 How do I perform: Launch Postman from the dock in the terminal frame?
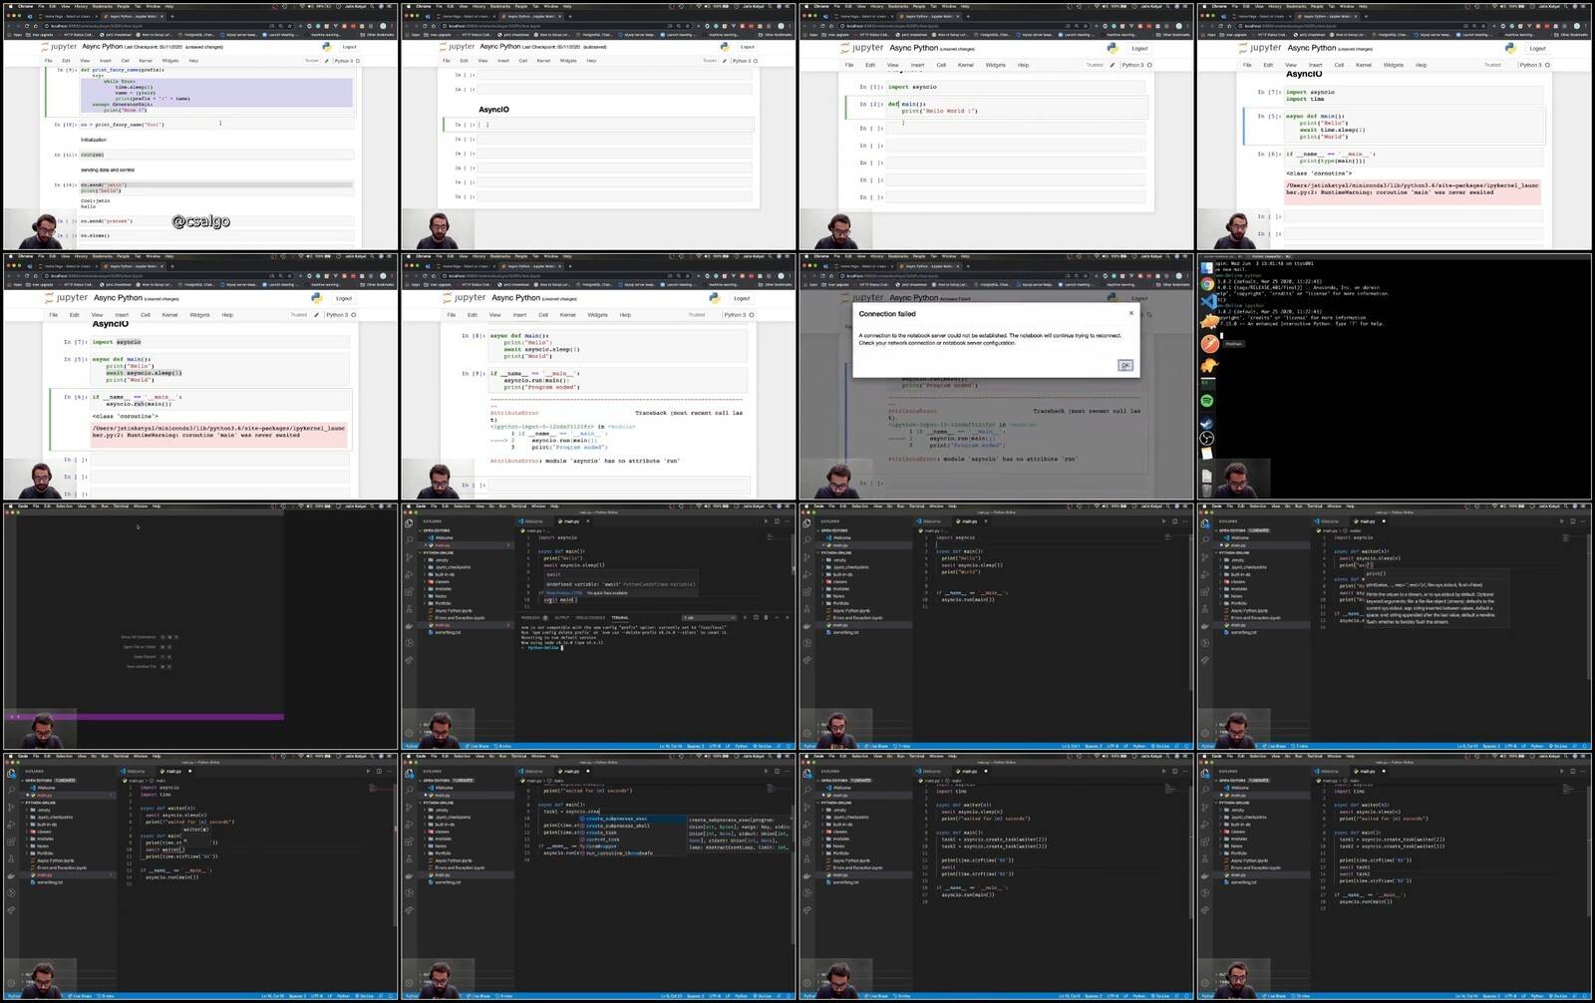click(1210, 344)
